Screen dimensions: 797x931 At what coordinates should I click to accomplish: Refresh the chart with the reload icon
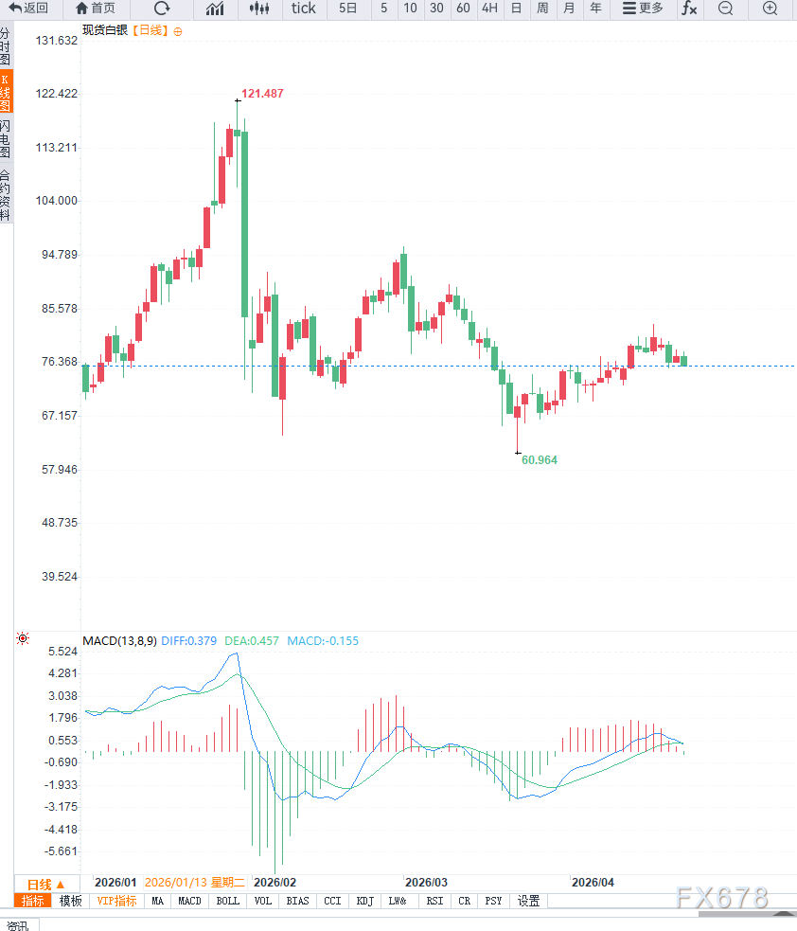pyautogui.click(x=162, y=9)
